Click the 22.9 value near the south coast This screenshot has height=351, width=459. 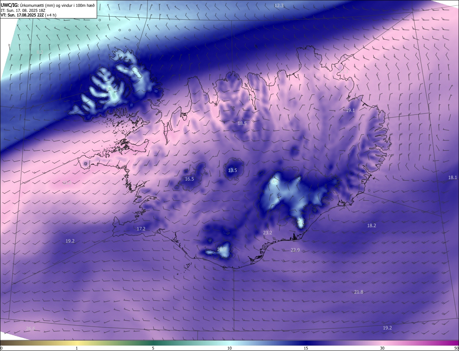pos(295,250)
